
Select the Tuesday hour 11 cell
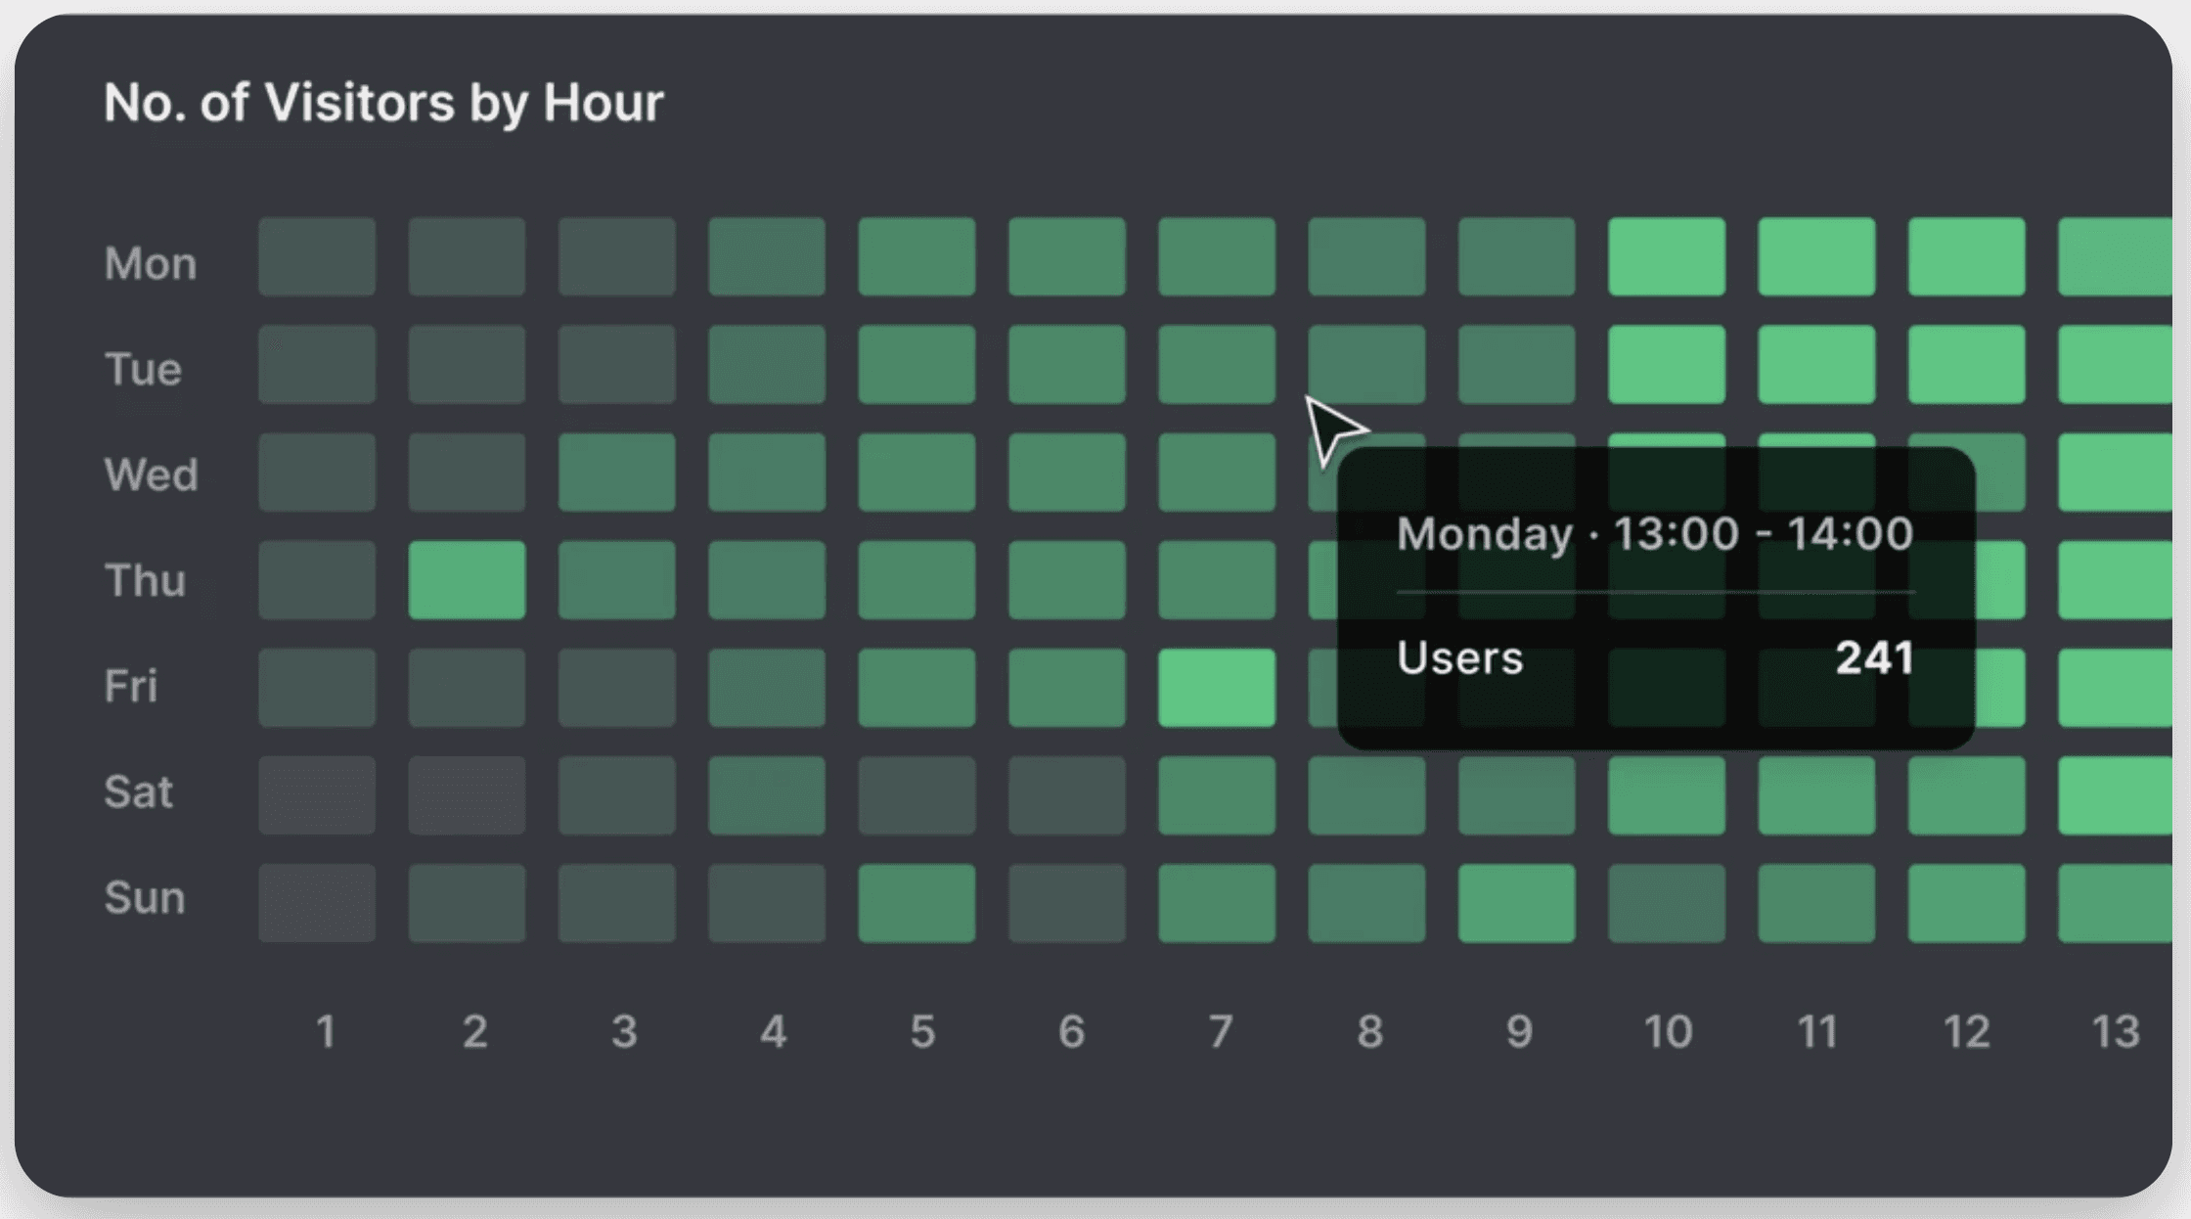tap(1816, 365)
